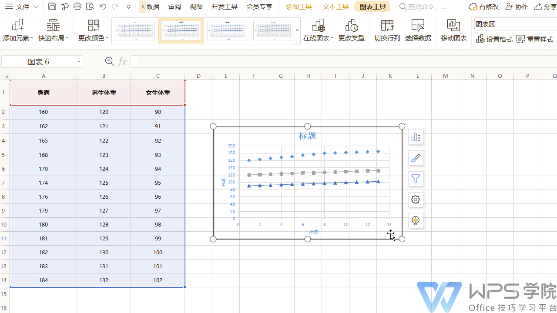
Task: Click the lightbulb suggestion side button
Action: click(x=416, y=220)
